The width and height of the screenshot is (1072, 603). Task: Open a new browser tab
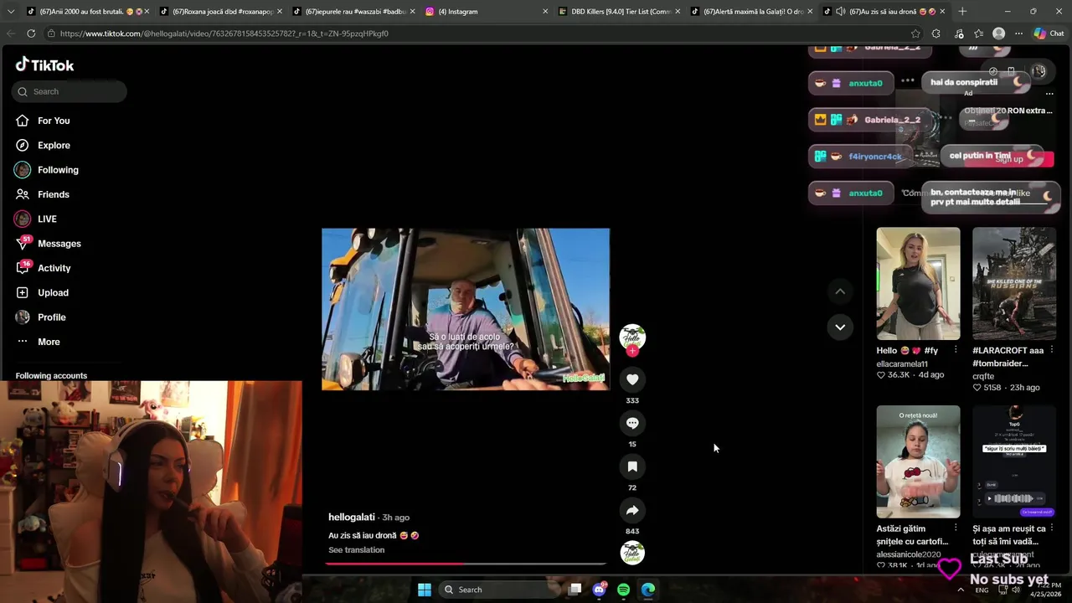962,12
